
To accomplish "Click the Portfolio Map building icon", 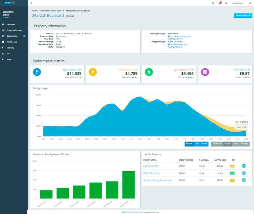I will [3, 42].
